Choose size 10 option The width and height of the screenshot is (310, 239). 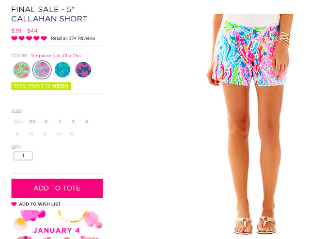31,134
